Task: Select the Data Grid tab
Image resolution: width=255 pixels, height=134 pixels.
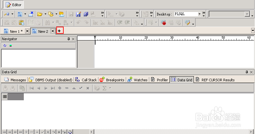Action: pos(182,80)
